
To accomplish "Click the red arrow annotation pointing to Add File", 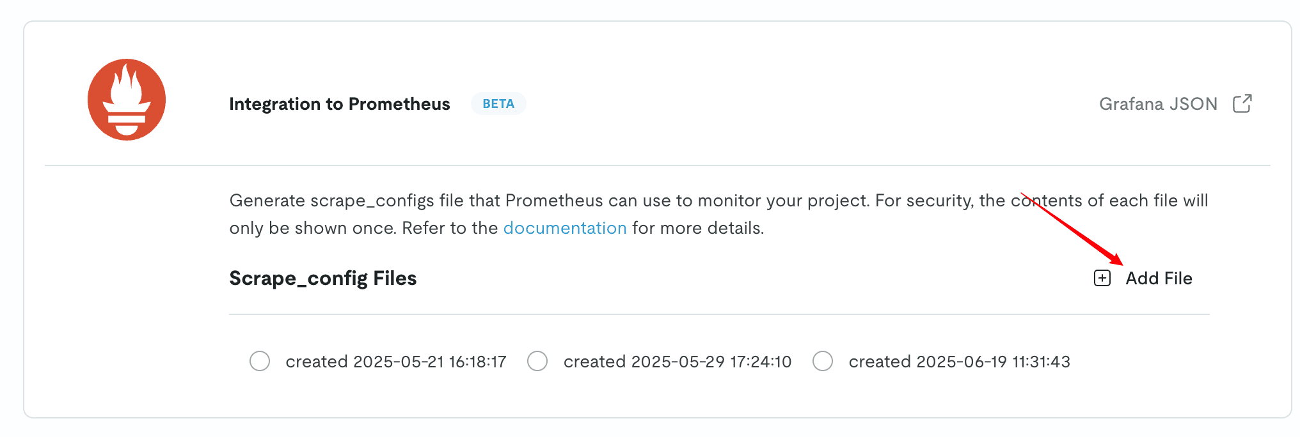I will click(x=1075, y=230).
